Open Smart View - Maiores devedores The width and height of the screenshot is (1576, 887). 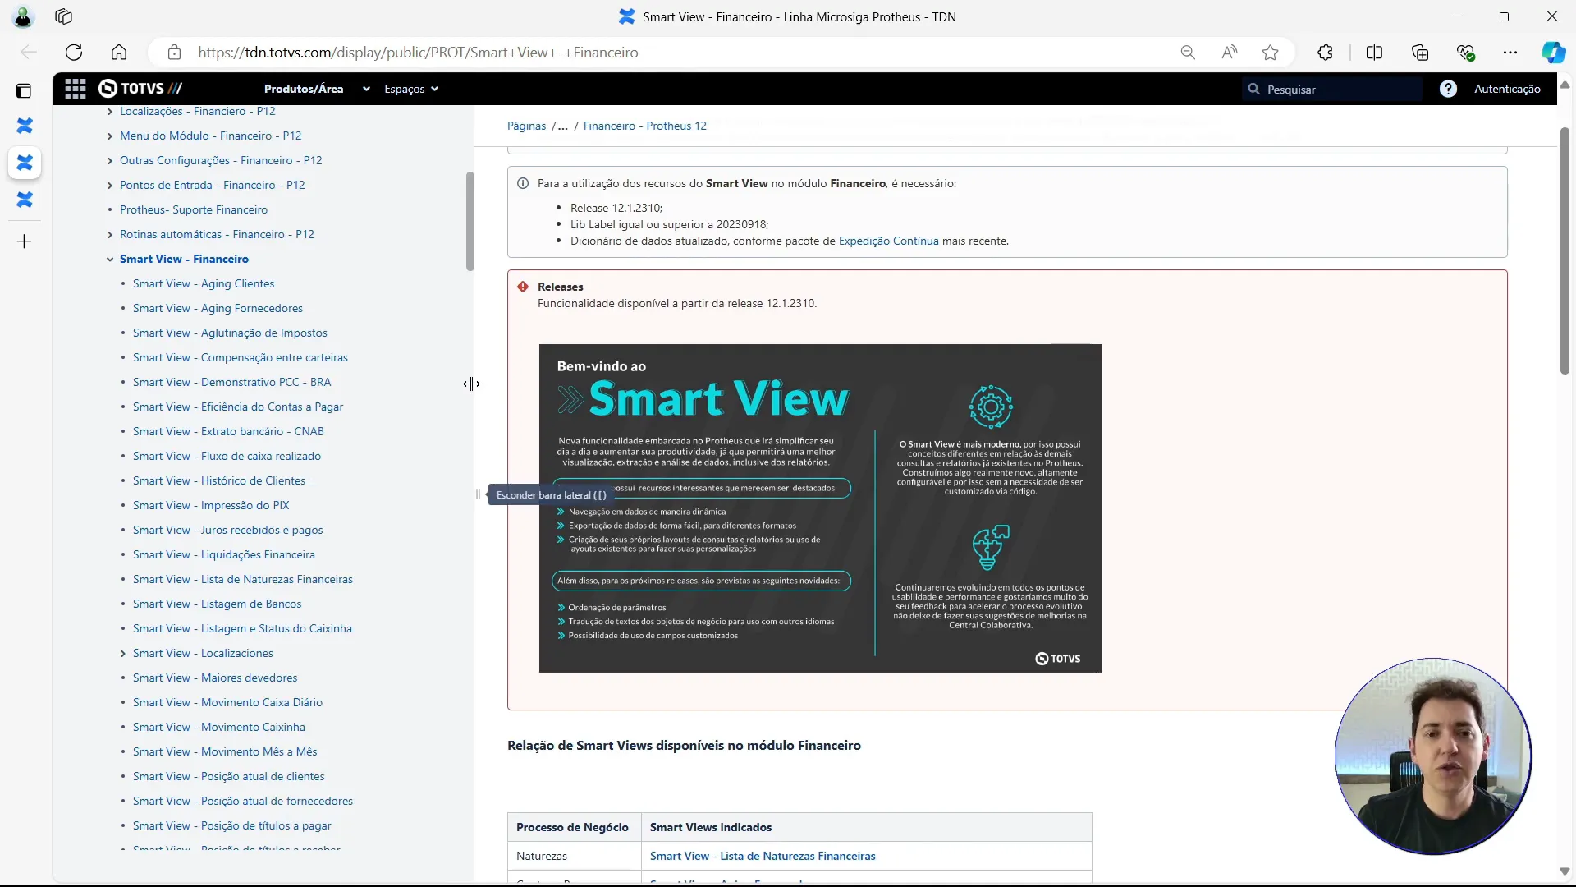(215, 678)
